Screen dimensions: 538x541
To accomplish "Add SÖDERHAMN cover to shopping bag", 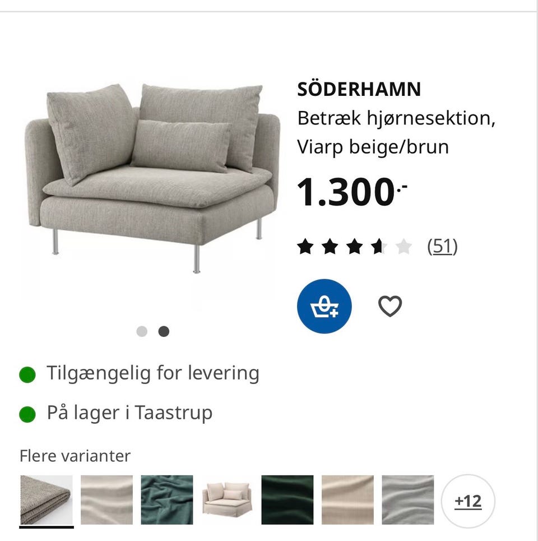I will point(324,306).
